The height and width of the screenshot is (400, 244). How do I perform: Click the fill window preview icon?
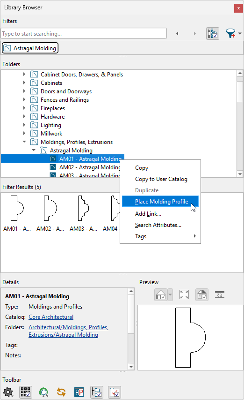coord(184,294)
